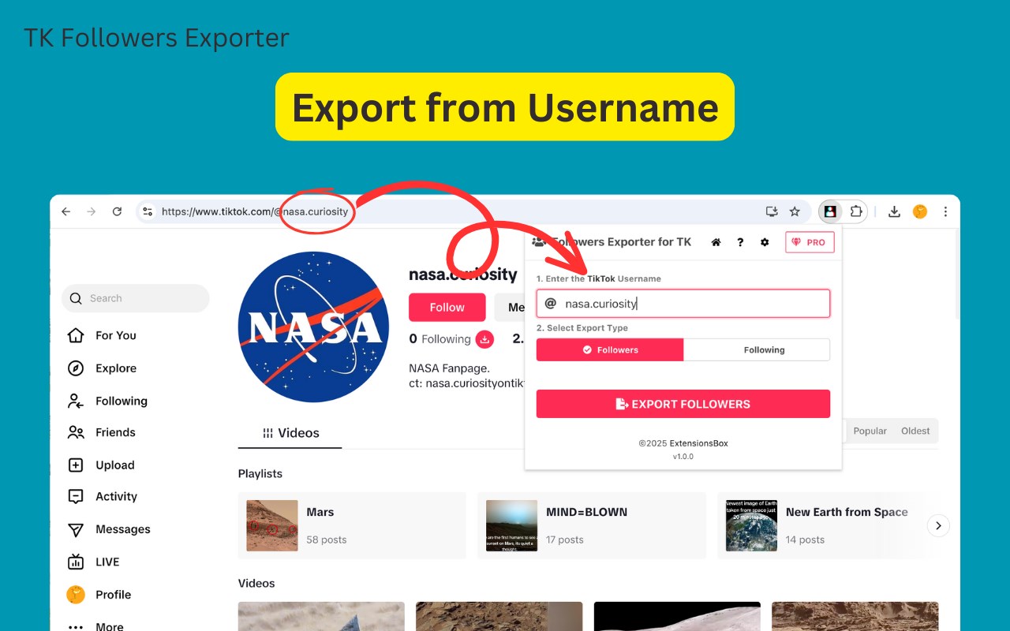Show next playlists with the arrow
This screenshot has width=1010, height=631.
pyautogui.click(x=938, y=525)
